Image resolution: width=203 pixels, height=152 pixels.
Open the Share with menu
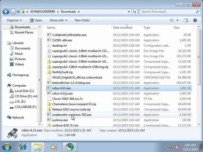pyautogui.click(x=58, y=20)
